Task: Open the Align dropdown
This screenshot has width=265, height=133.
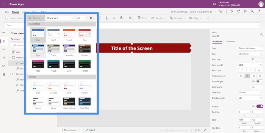Action: pos(195,18)
